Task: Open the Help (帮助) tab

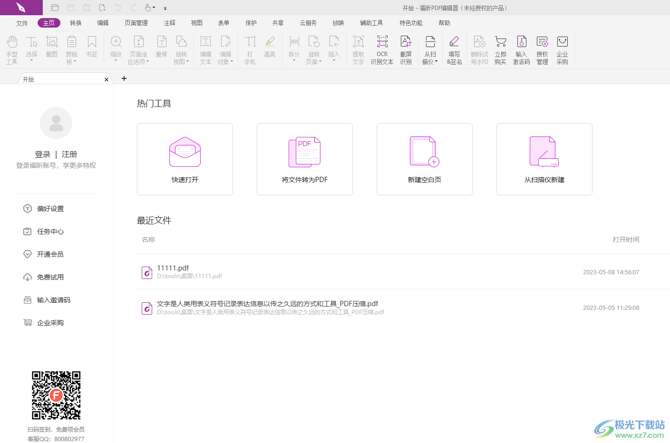Action: 444,23
